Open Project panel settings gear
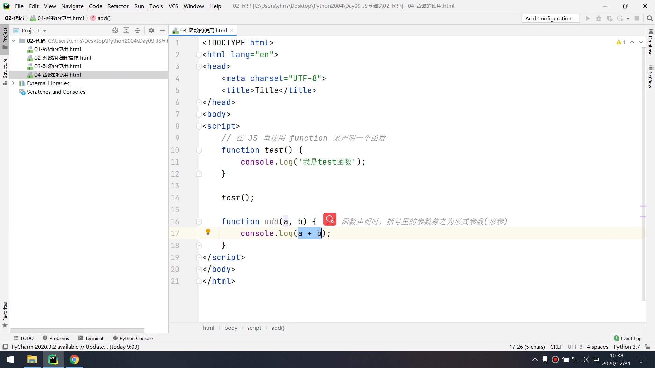The width and height of the screenshot is (655, 368). coord(151,30)
